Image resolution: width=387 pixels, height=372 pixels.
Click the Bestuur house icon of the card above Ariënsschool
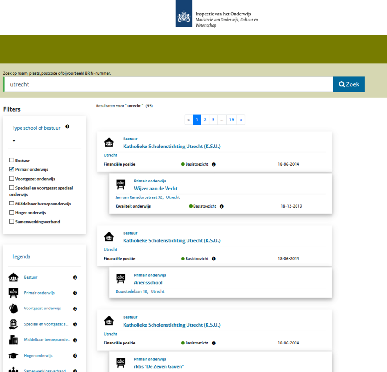pyautogui.click(x=109, y=237)
